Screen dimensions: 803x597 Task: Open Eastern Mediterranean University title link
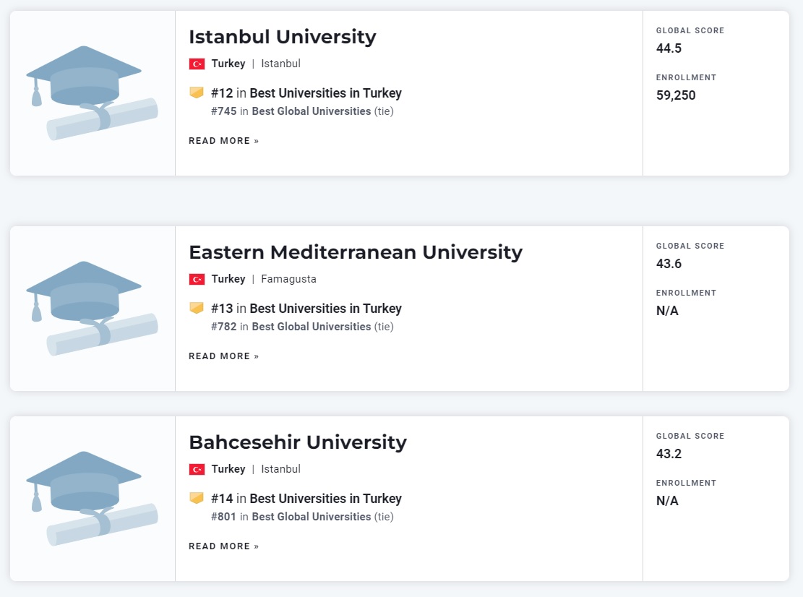click(x=355, y=252)
